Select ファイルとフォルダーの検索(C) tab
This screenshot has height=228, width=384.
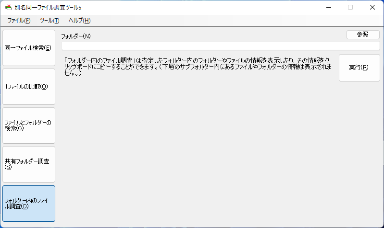tap(29, 125)
